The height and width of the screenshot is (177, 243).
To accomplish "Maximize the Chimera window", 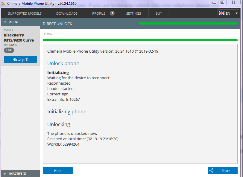I will [x=222, y=2].
